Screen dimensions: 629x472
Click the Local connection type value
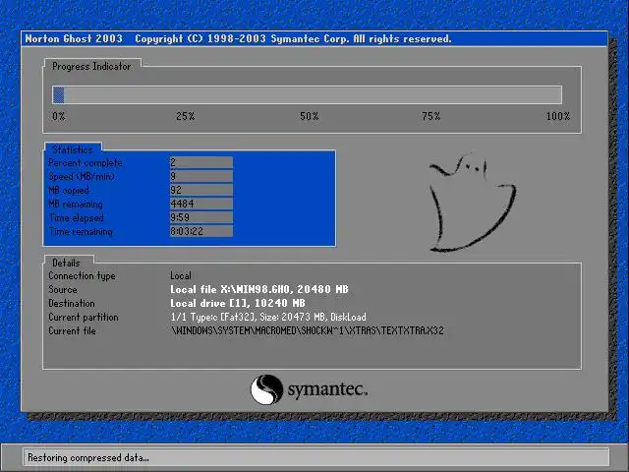(181, 275)
